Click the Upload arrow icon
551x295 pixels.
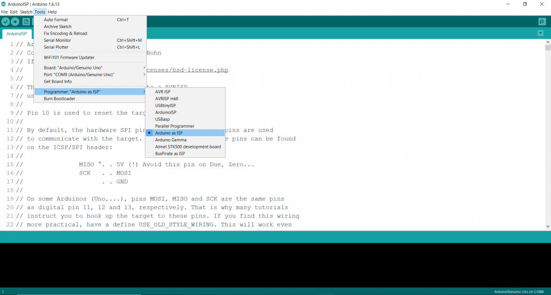[15, 21]
